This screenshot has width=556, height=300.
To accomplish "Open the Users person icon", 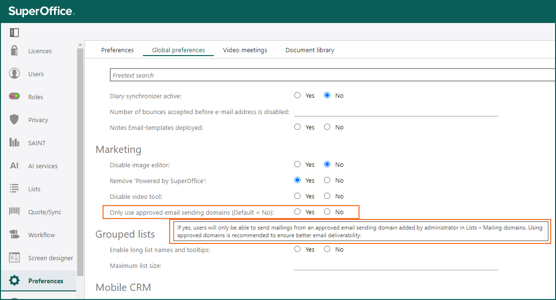I will tap(14, 73).
